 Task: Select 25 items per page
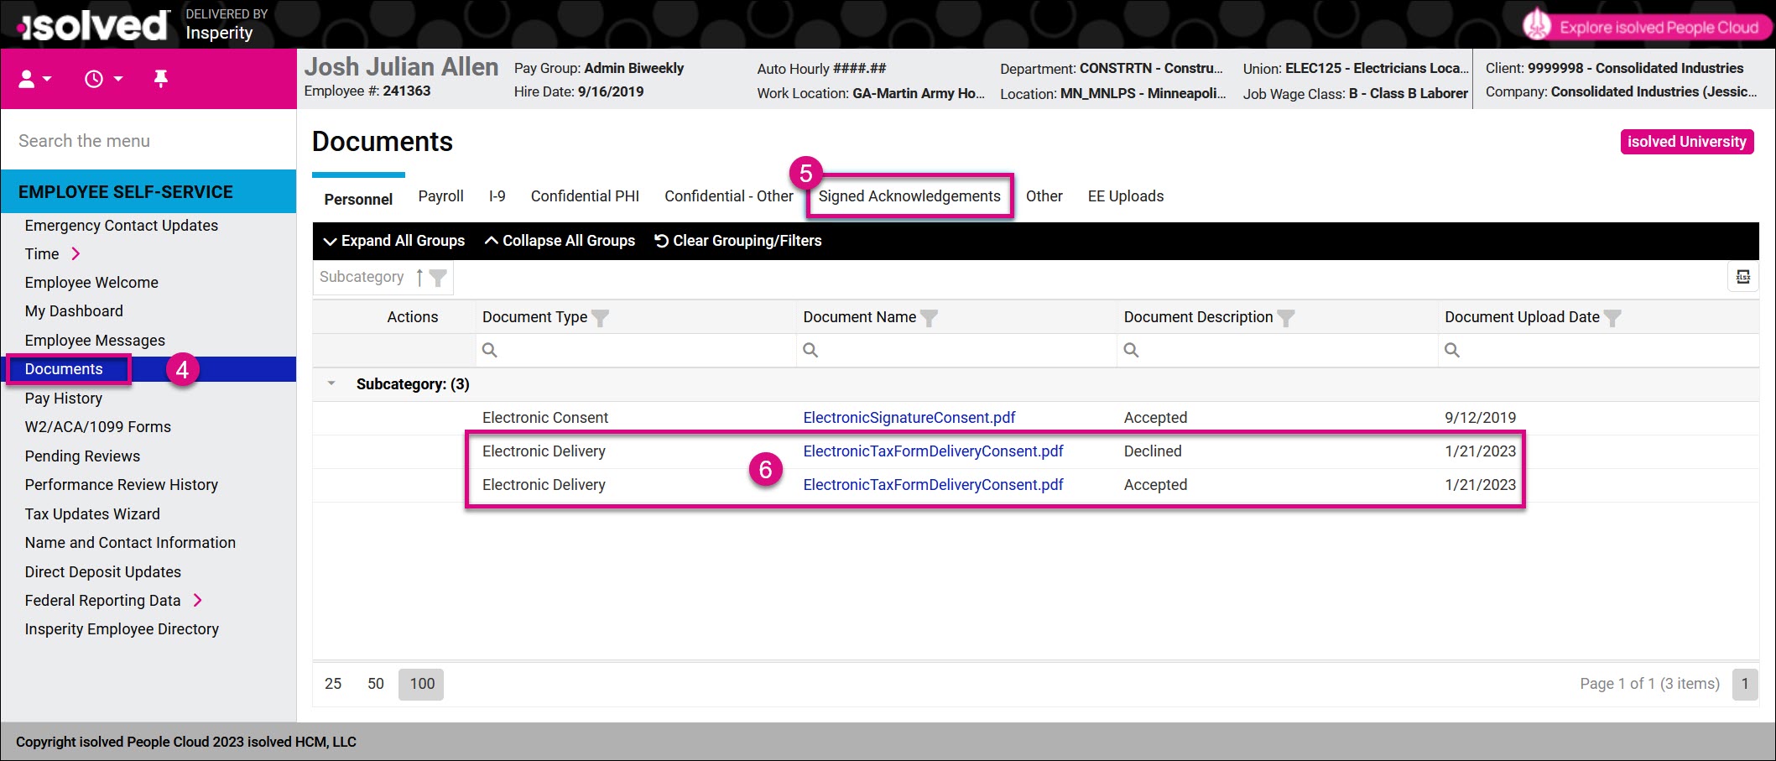coord(333,684)
